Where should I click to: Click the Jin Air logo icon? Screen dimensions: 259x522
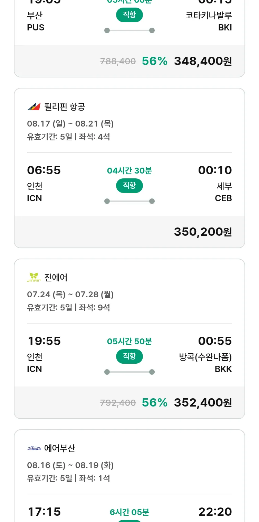(34, 277)
